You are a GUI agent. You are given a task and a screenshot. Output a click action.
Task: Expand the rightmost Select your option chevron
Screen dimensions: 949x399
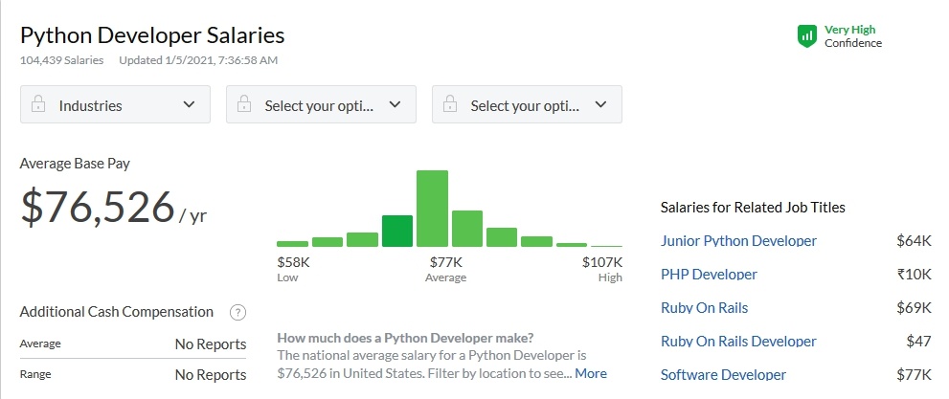tap(601, 104)
